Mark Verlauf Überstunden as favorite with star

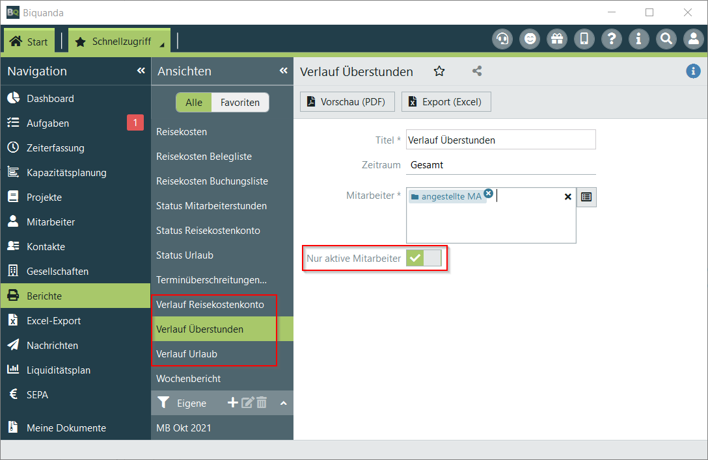[439, 71]
